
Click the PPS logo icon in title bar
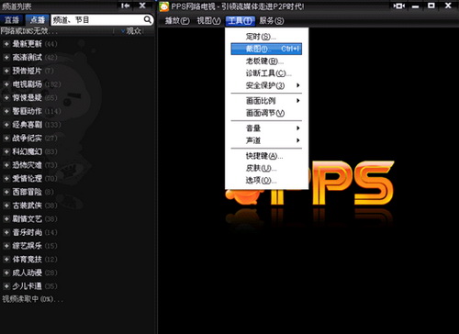coord(164,6)
